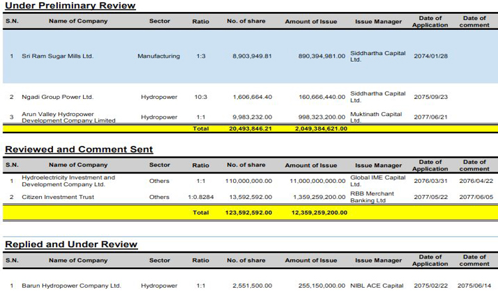498x291 pixels.
Task: Select the Replied and Under Review heading
Action: pos(72,245)
